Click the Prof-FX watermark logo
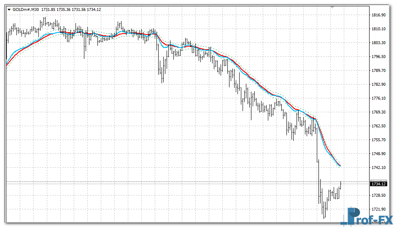 click(366, 216)
